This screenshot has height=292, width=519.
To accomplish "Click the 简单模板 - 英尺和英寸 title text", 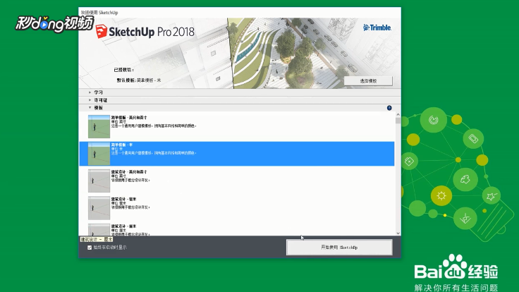I will coord(129,118).
